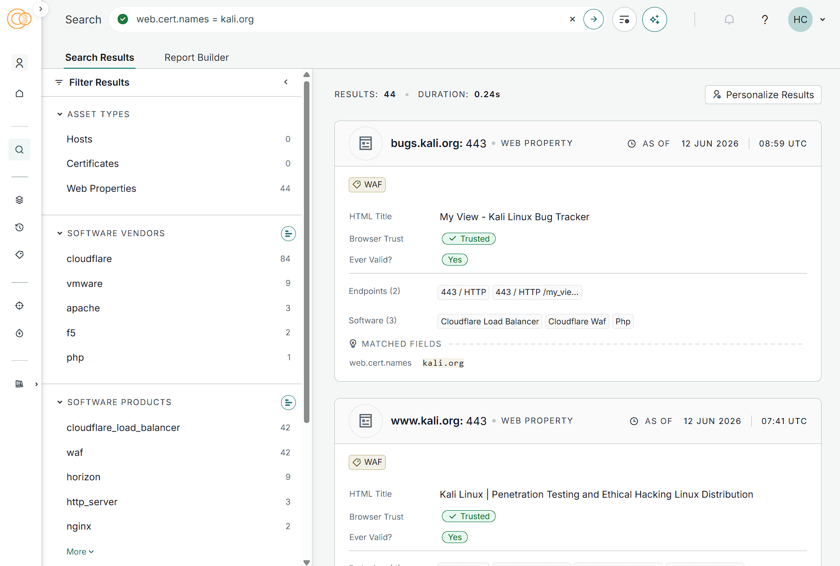Click the filter panel scroll down arrow
Image resolution: width=840 pixels, height=566 pixels.
[x=307, y=563]
